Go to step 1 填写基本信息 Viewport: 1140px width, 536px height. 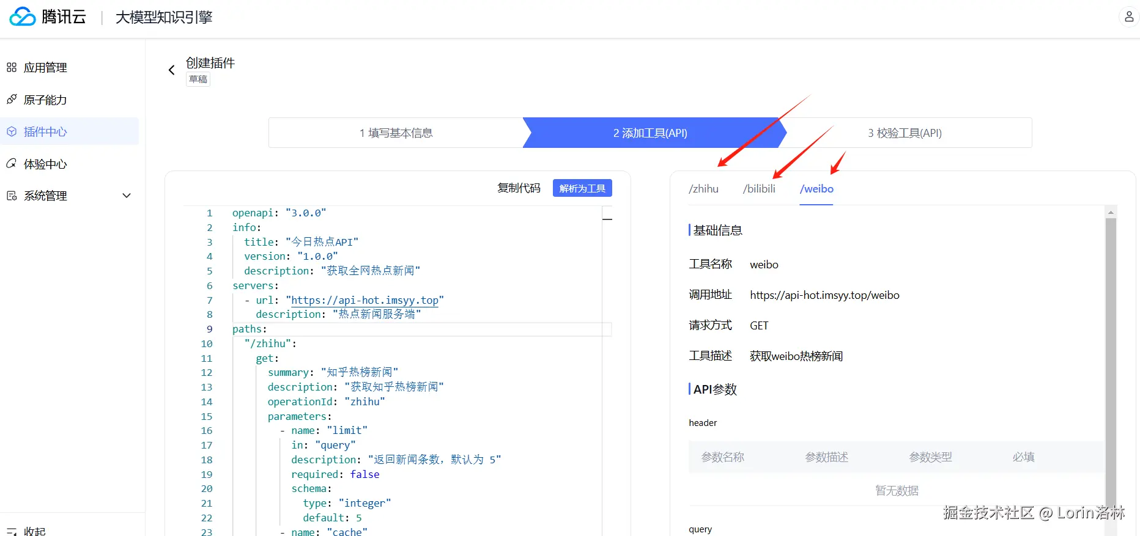pos(396,133)
